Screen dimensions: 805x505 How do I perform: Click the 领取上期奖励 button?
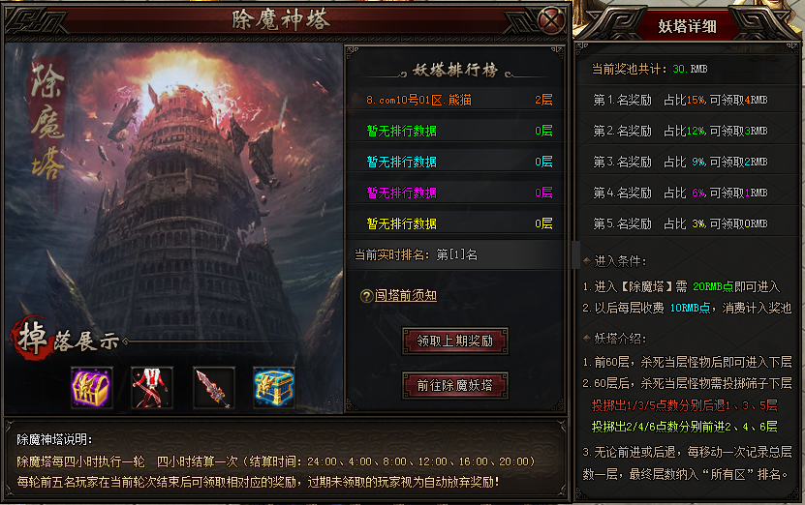[455, 341]
